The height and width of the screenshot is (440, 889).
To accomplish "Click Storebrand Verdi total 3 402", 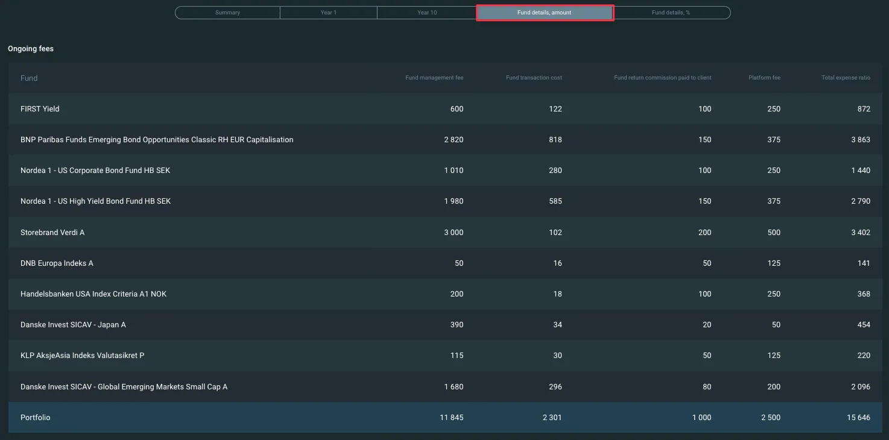I will (861, 233).
